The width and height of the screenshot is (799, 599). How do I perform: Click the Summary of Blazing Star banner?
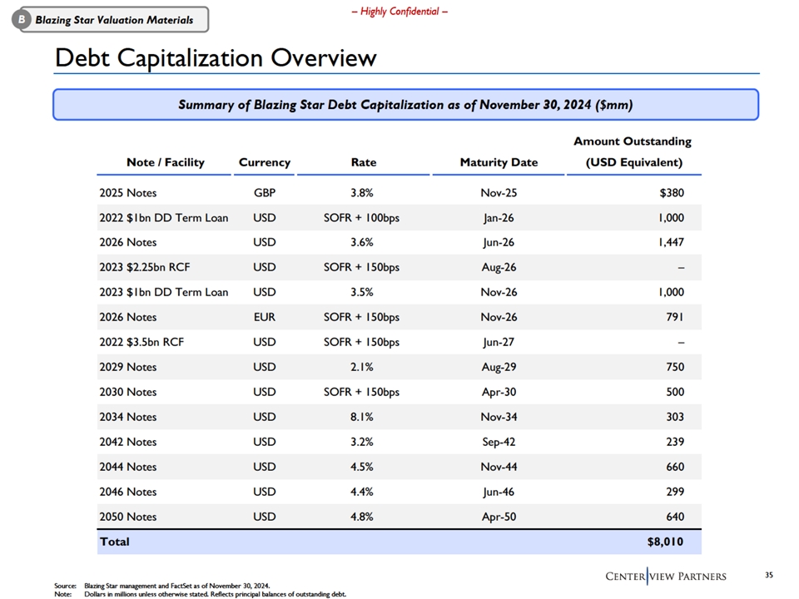click(x=405, y=105)
